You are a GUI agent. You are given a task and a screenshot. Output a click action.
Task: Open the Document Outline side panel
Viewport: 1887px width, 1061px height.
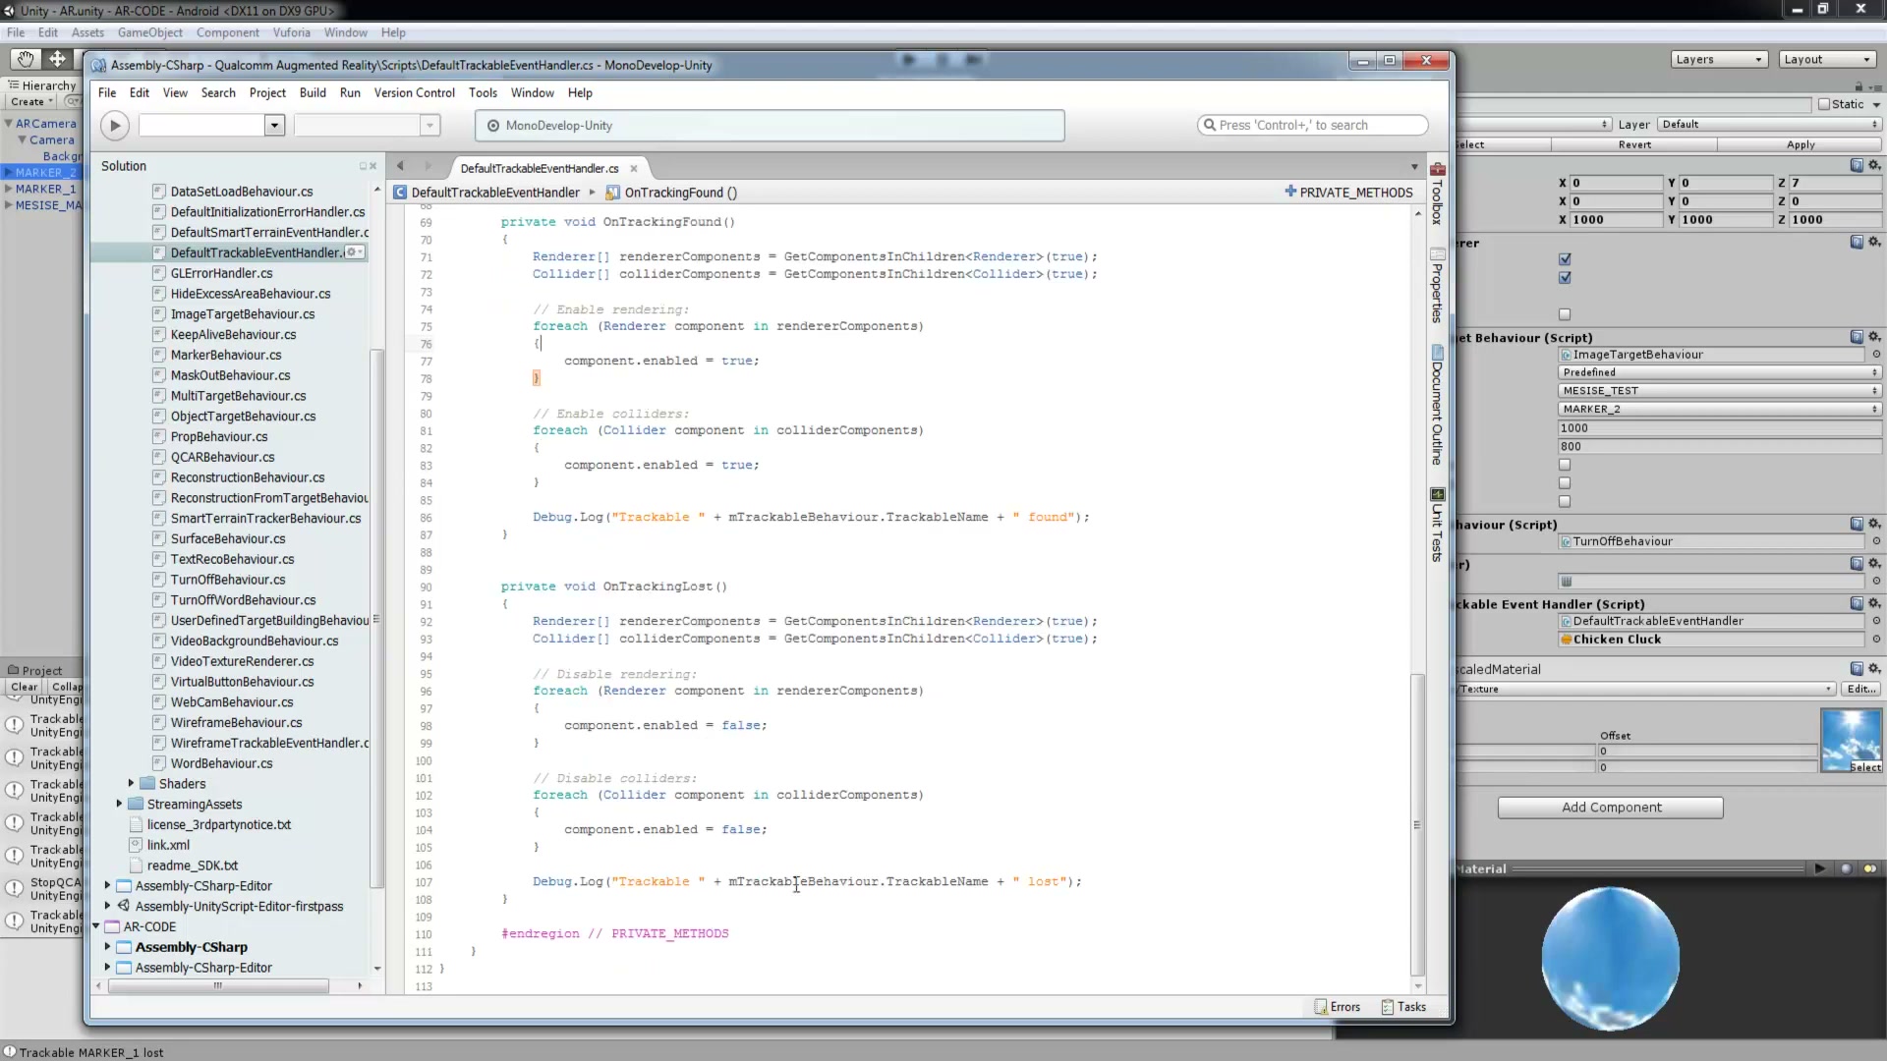click(1437, 405)
